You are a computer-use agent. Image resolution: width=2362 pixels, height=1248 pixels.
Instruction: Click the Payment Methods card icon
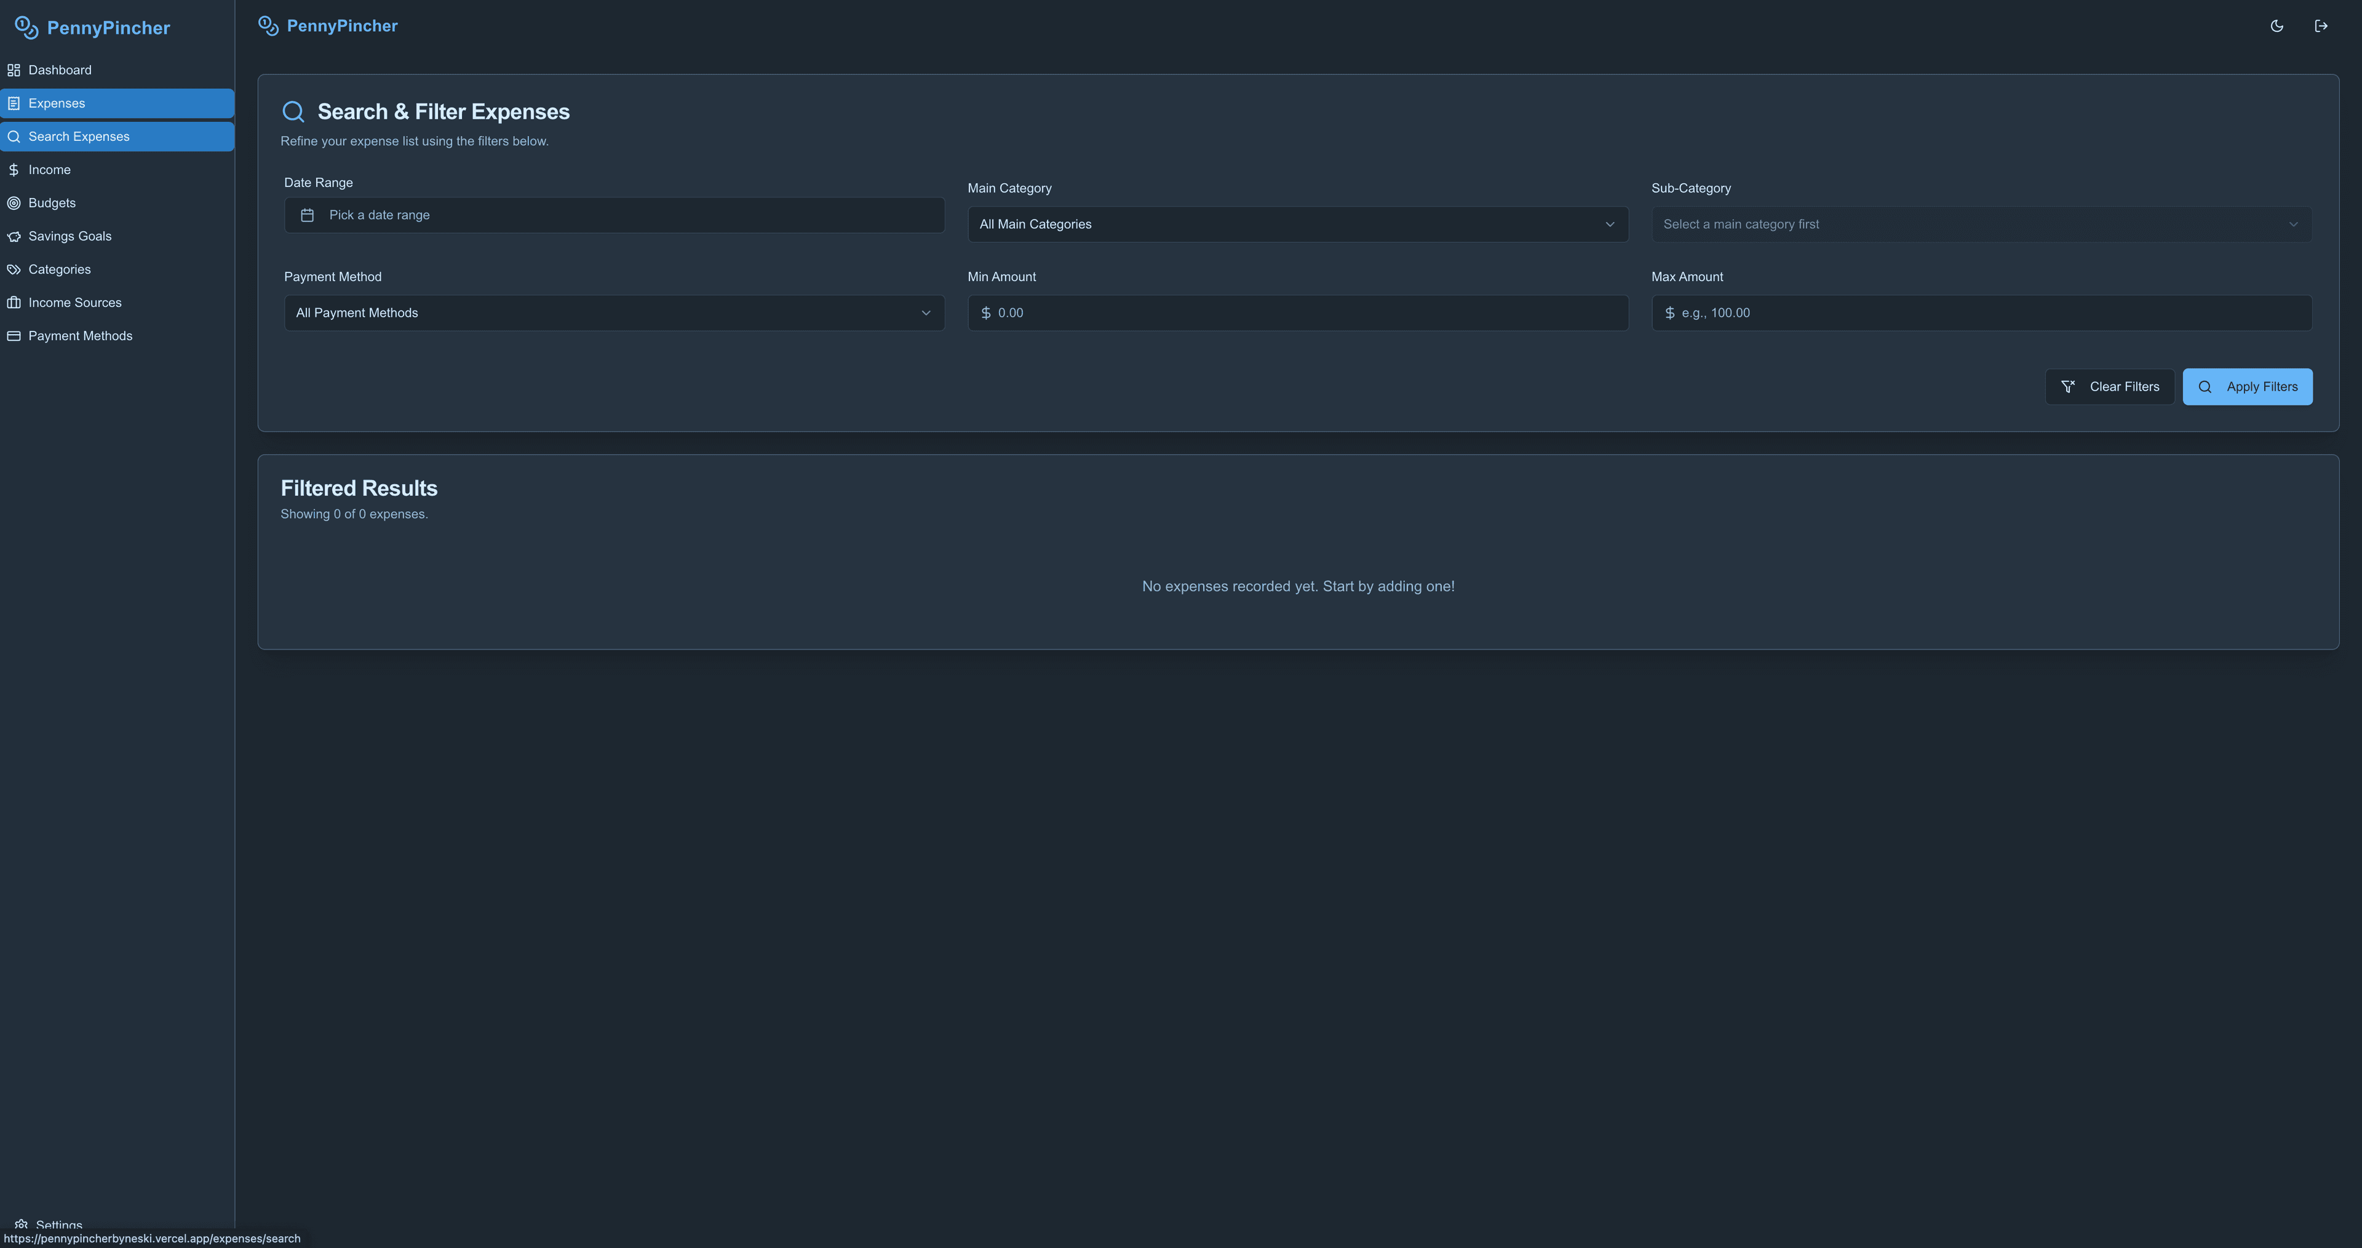pyautogui.click(x=14, y=336)
